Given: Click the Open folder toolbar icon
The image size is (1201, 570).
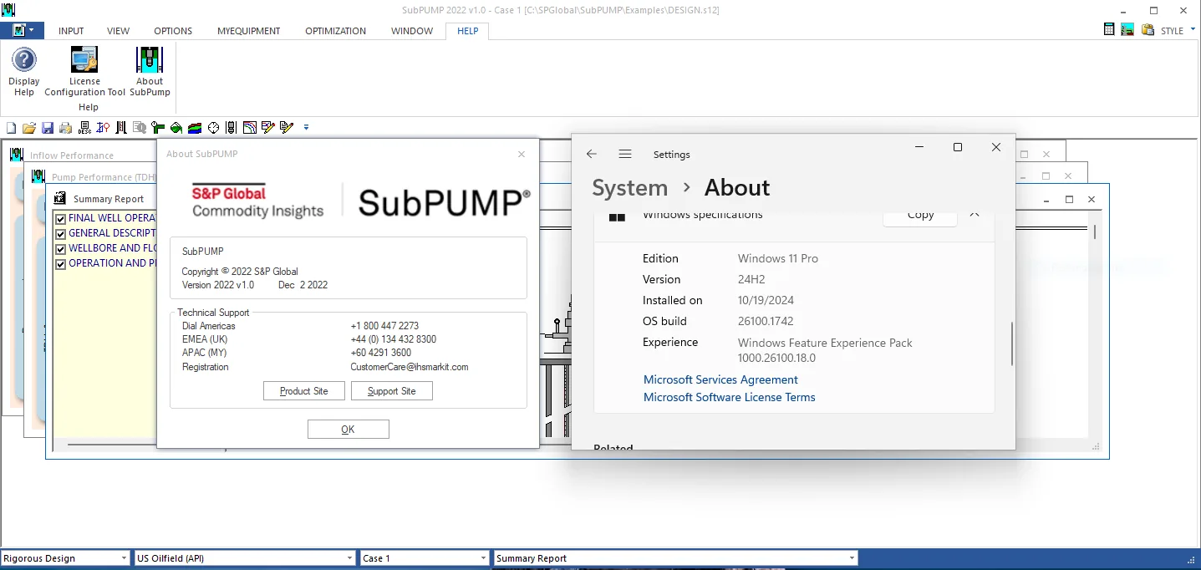Looking at the screenshot, I should pyautogui.click(x=29, y=128).
